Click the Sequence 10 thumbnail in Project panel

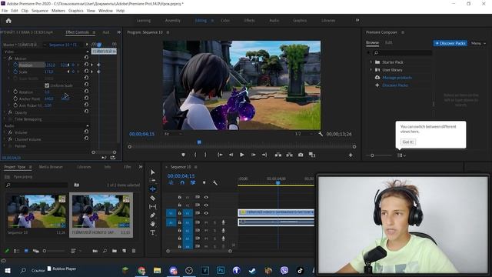pyautogui.click(x=37, y=212)
